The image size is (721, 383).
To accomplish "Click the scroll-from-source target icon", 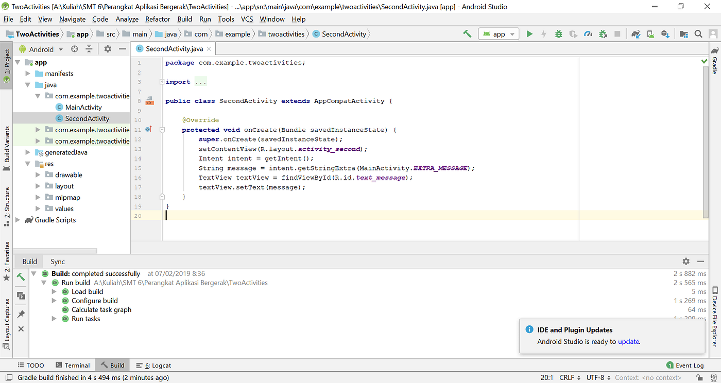I will pyautogui.click(x=75, y=49).
